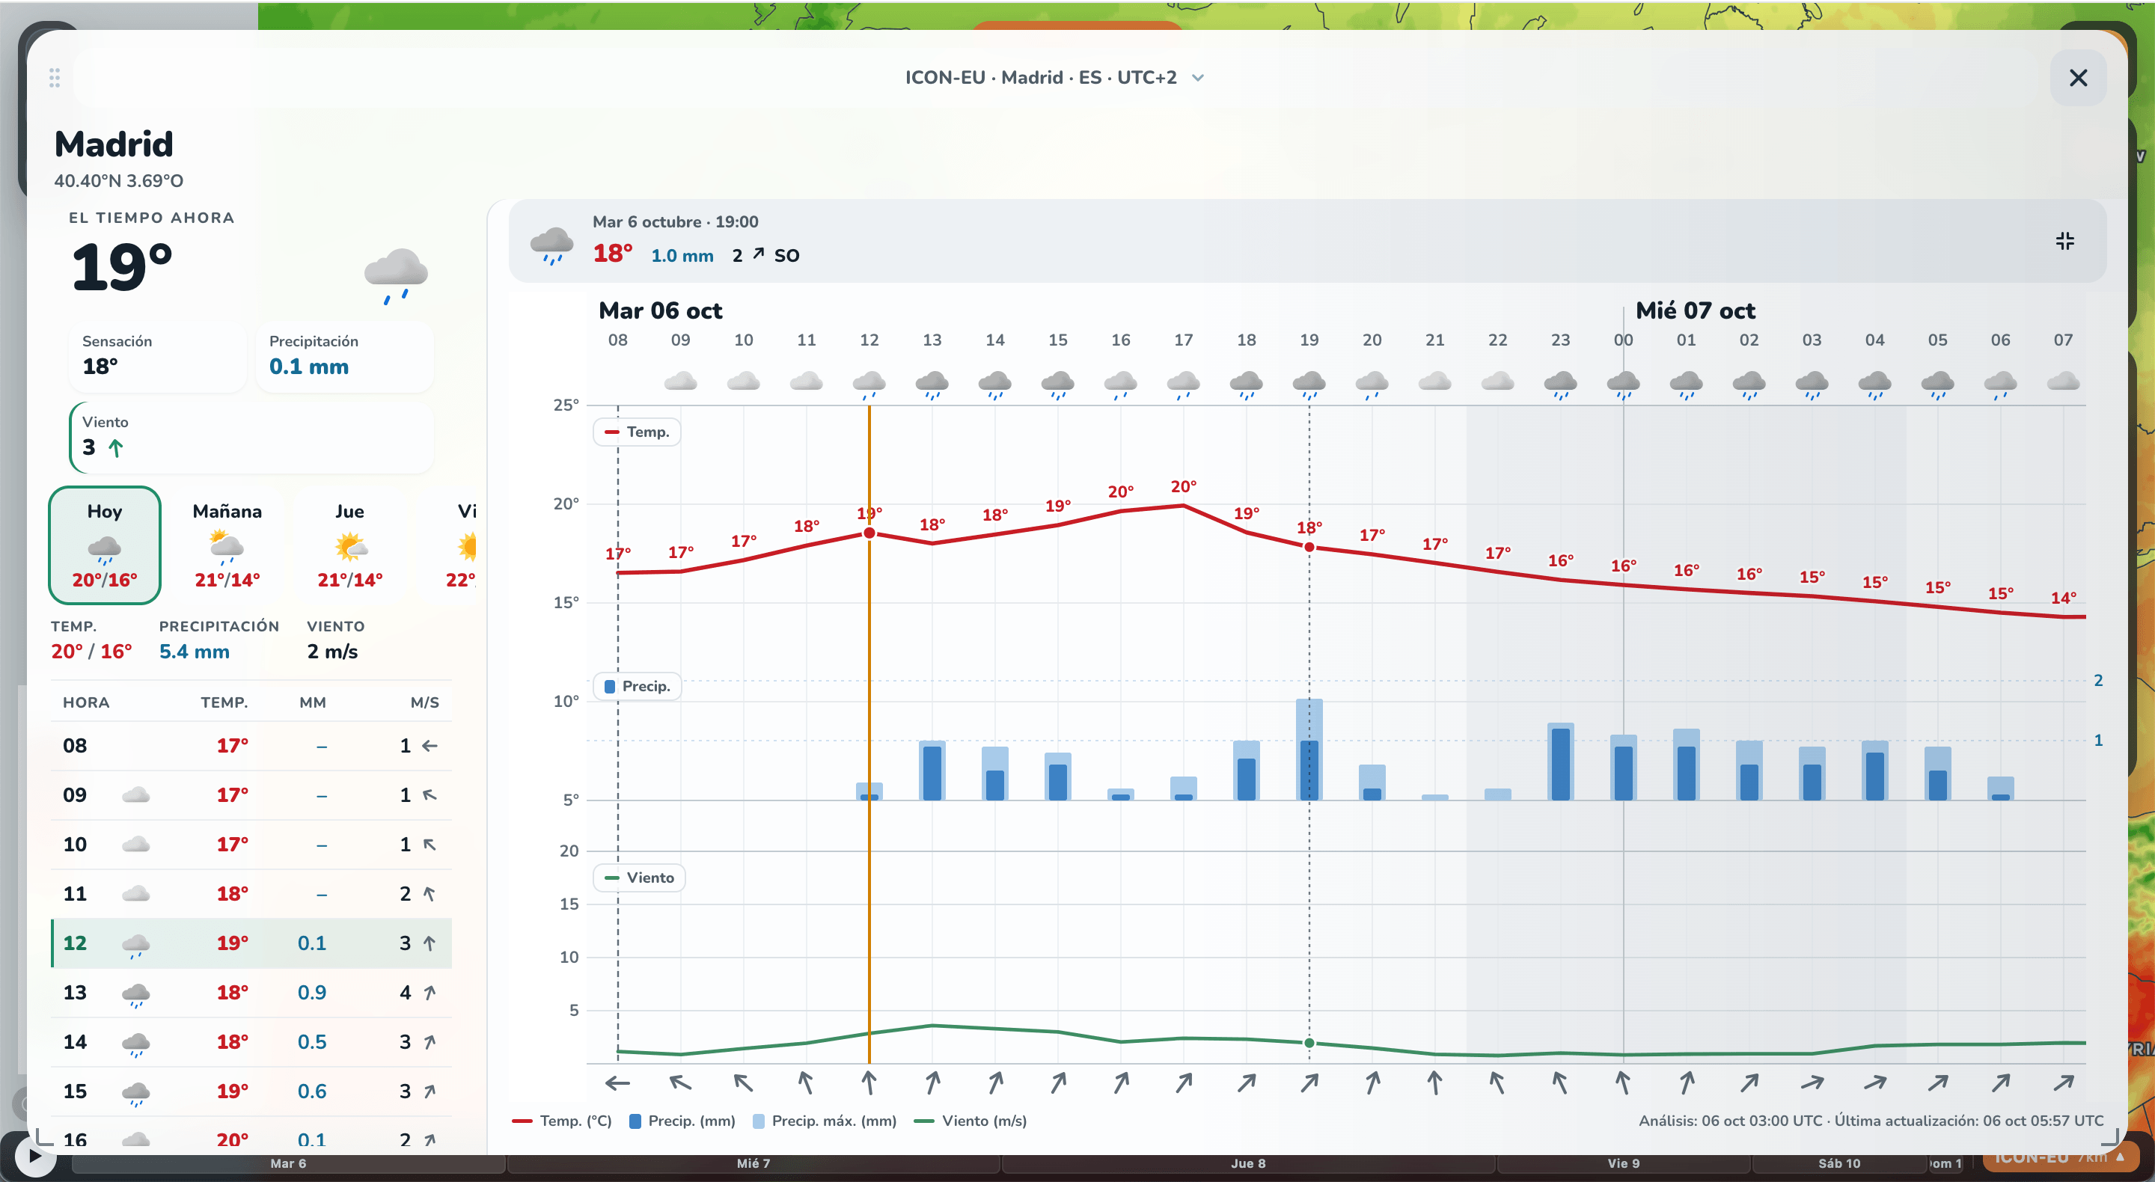Click the 19° temperature point at hour 12
Viewport: 2155px width, 1182px height.
(869, 533)
